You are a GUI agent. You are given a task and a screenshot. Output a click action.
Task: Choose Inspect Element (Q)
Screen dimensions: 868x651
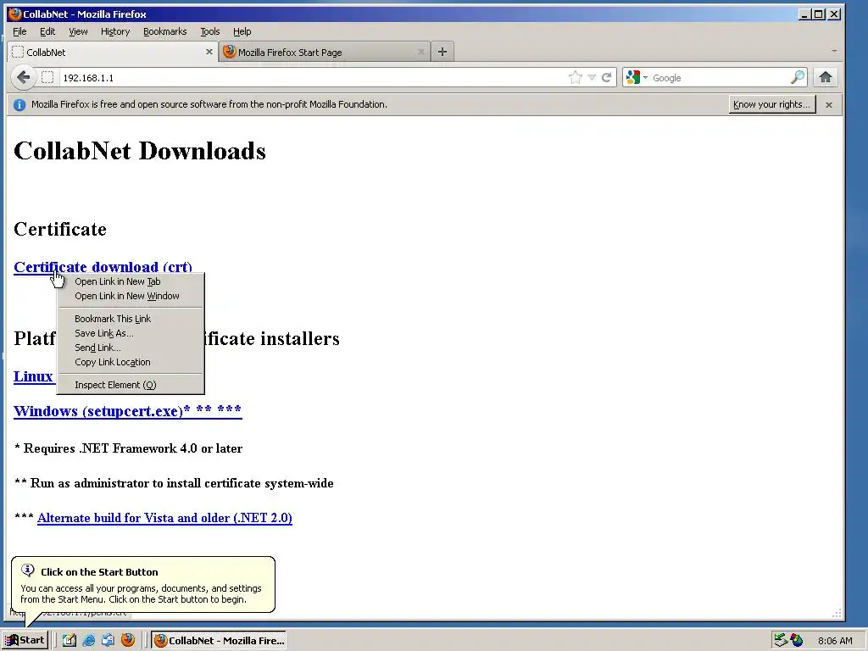coord(131,384)
